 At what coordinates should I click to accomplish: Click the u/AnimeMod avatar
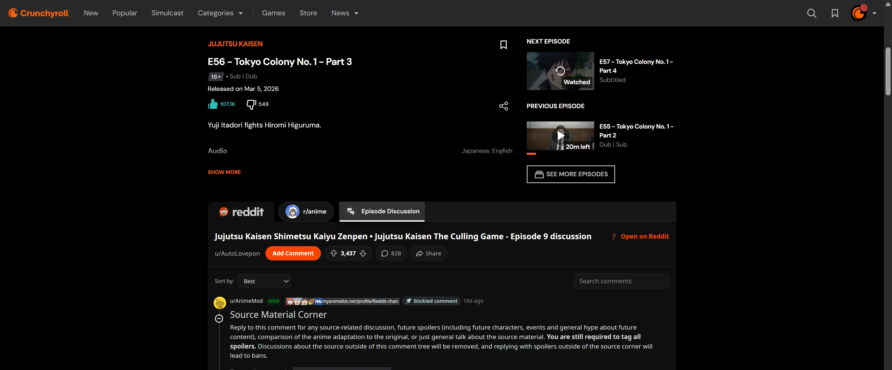click(x=219, y=303)
